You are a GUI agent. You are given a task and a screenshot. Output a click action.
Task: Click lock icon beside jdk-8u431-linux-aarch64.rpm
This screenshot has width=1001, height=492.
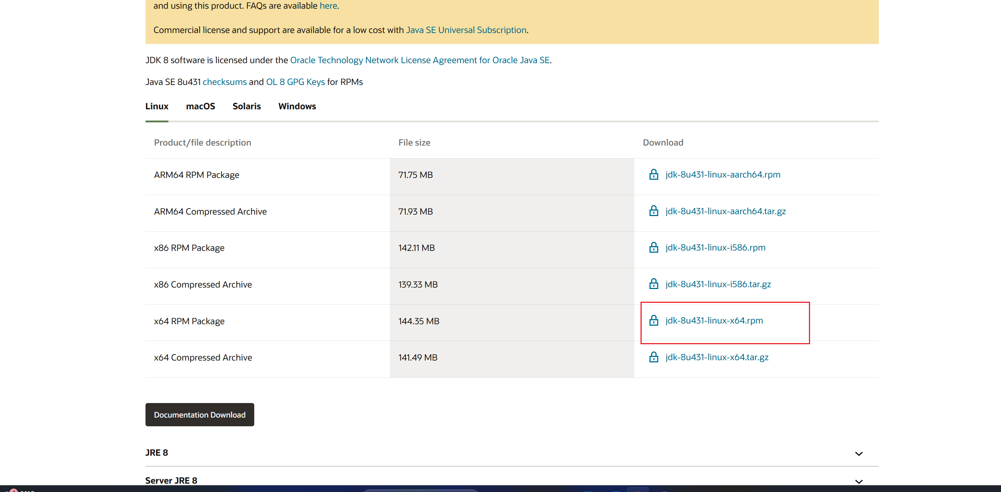point(654,175)
